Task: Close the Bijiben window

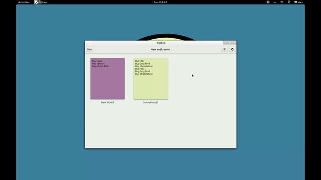Action: [234, 43]
